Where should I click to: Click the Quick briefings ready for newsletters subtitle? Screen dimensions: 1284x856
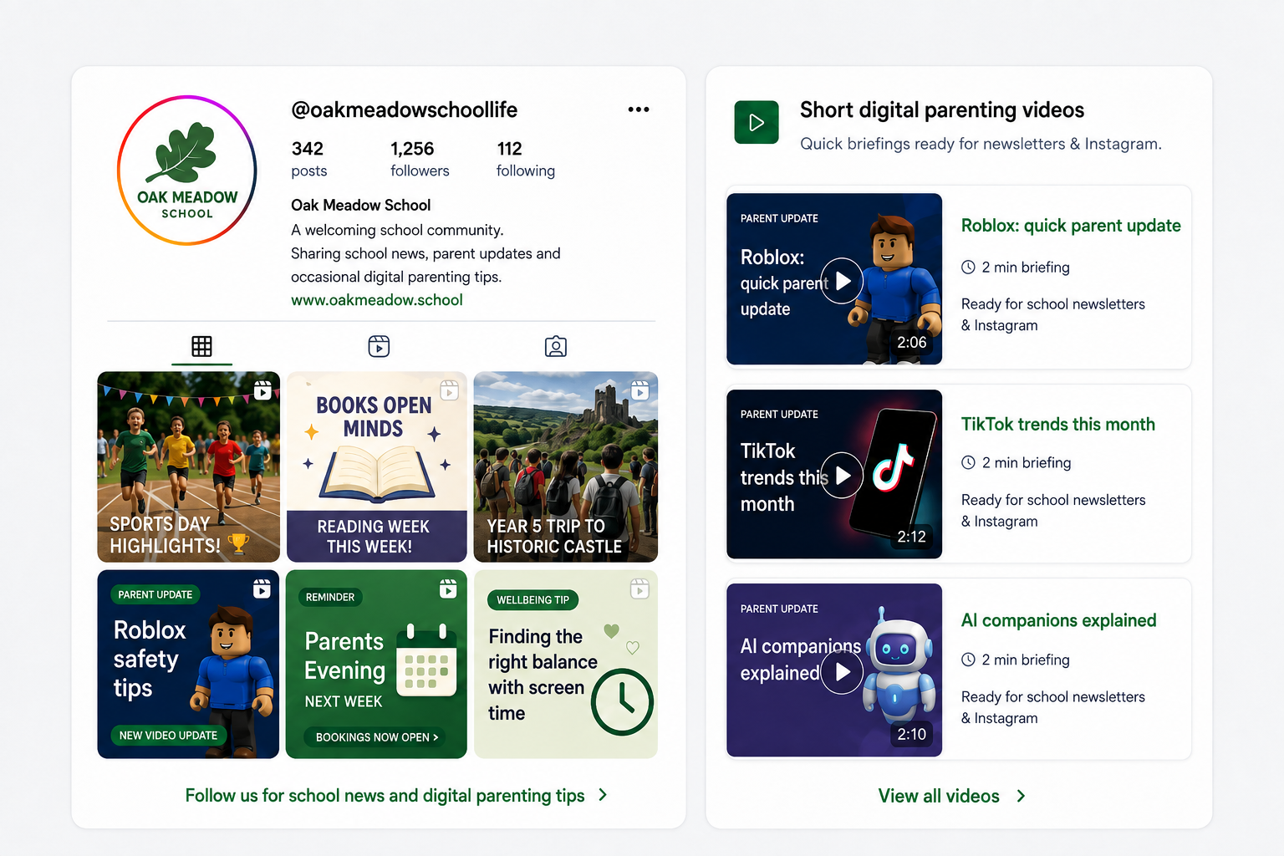(981, 144)
